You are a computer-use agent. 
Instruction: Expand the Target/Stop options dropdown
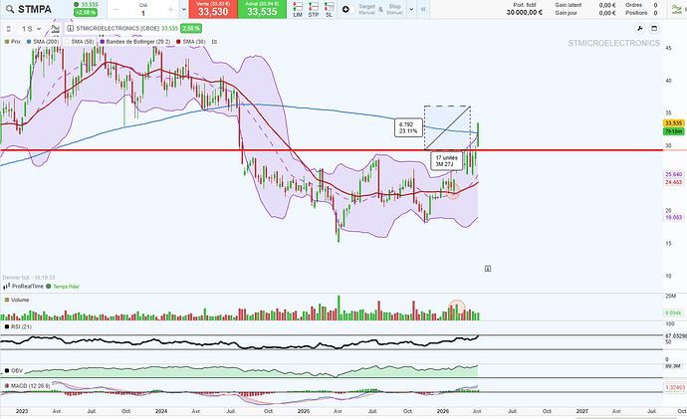tap(411, 9)
